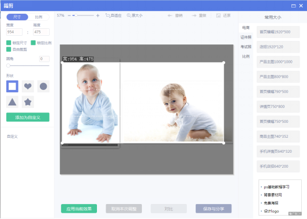Click the 圆角 corner radius slider handle

click(8, 66)
